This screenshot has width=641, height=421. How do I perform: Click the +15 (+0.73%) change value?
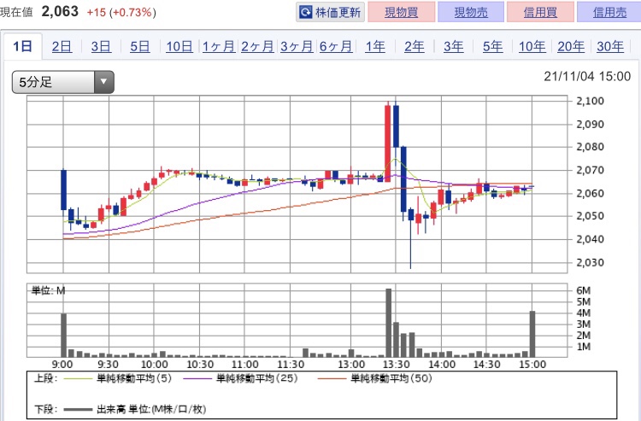121,13
